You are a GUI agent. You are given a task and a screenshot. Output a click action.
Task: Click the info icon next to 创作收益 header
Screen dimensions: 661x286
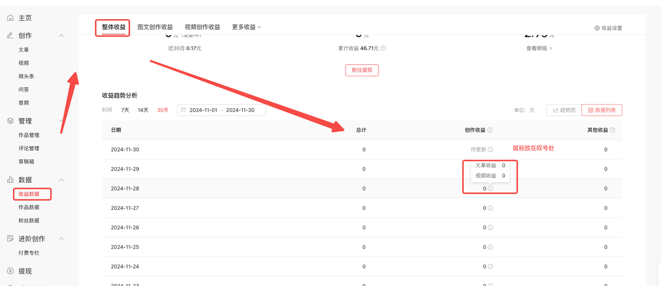tap(490, 130)
